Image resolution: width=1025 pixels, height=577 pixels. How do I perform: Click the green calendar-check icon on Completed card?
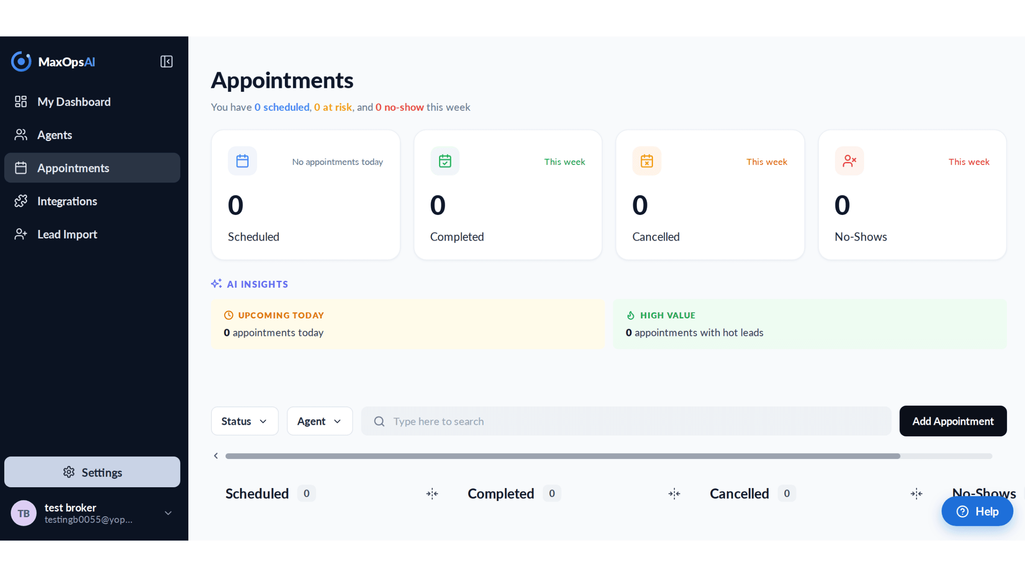tap(445, 161)
